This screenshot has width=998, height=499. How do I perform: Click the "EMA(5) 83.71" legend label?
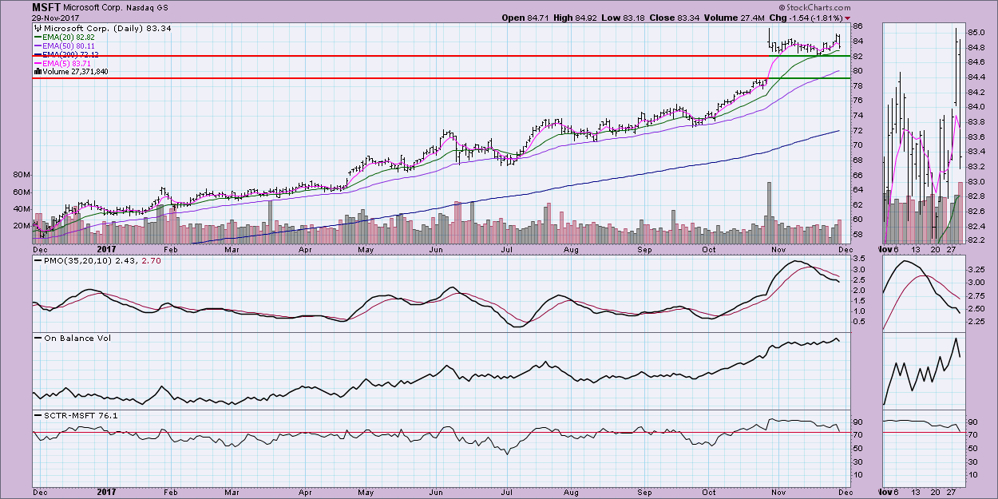tap(66, 63)
